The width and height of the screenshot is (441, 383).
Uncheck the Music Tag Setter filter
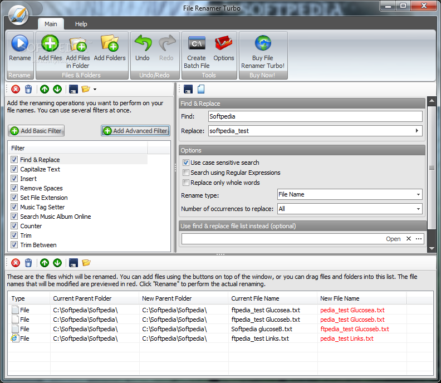14,207
